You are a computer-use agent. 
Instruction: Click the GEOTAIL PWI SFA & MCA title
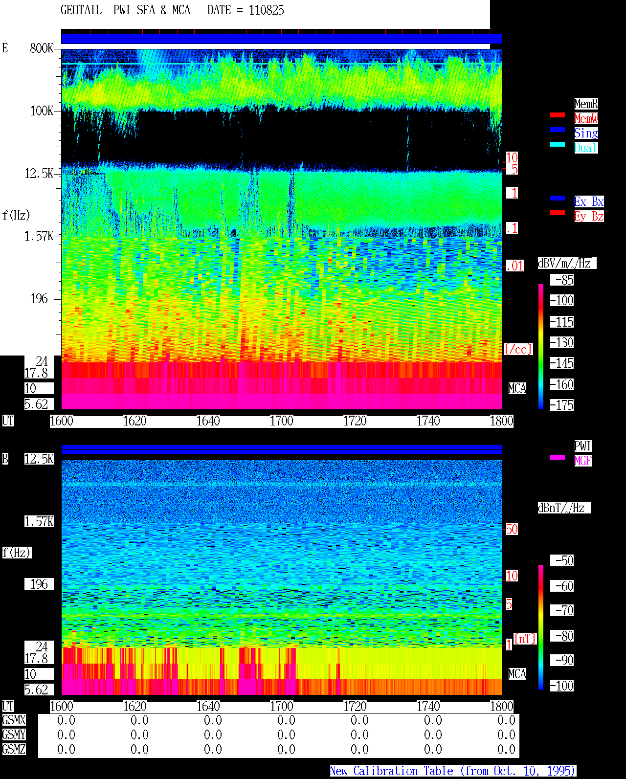[x=125, y=10]
